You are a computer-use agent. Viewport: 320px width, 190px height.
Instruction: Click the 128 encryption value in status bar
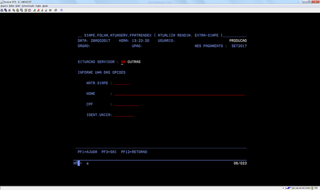[x=316, y=188]
